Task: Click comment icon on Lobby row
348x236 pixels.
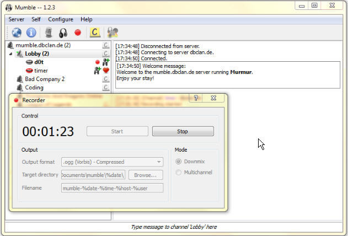Action: pyautogui.click(x=106, y=53)
